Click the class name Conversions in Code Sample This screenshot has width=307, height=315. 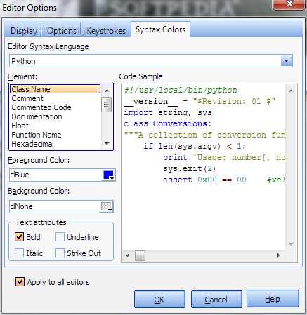[x=180, y=123]
